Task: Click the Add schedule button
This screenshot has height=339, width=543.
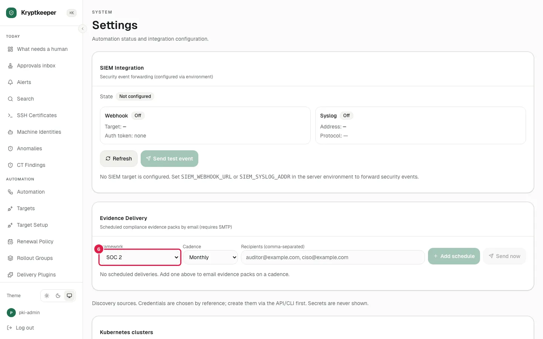Action: coord(454,256)
